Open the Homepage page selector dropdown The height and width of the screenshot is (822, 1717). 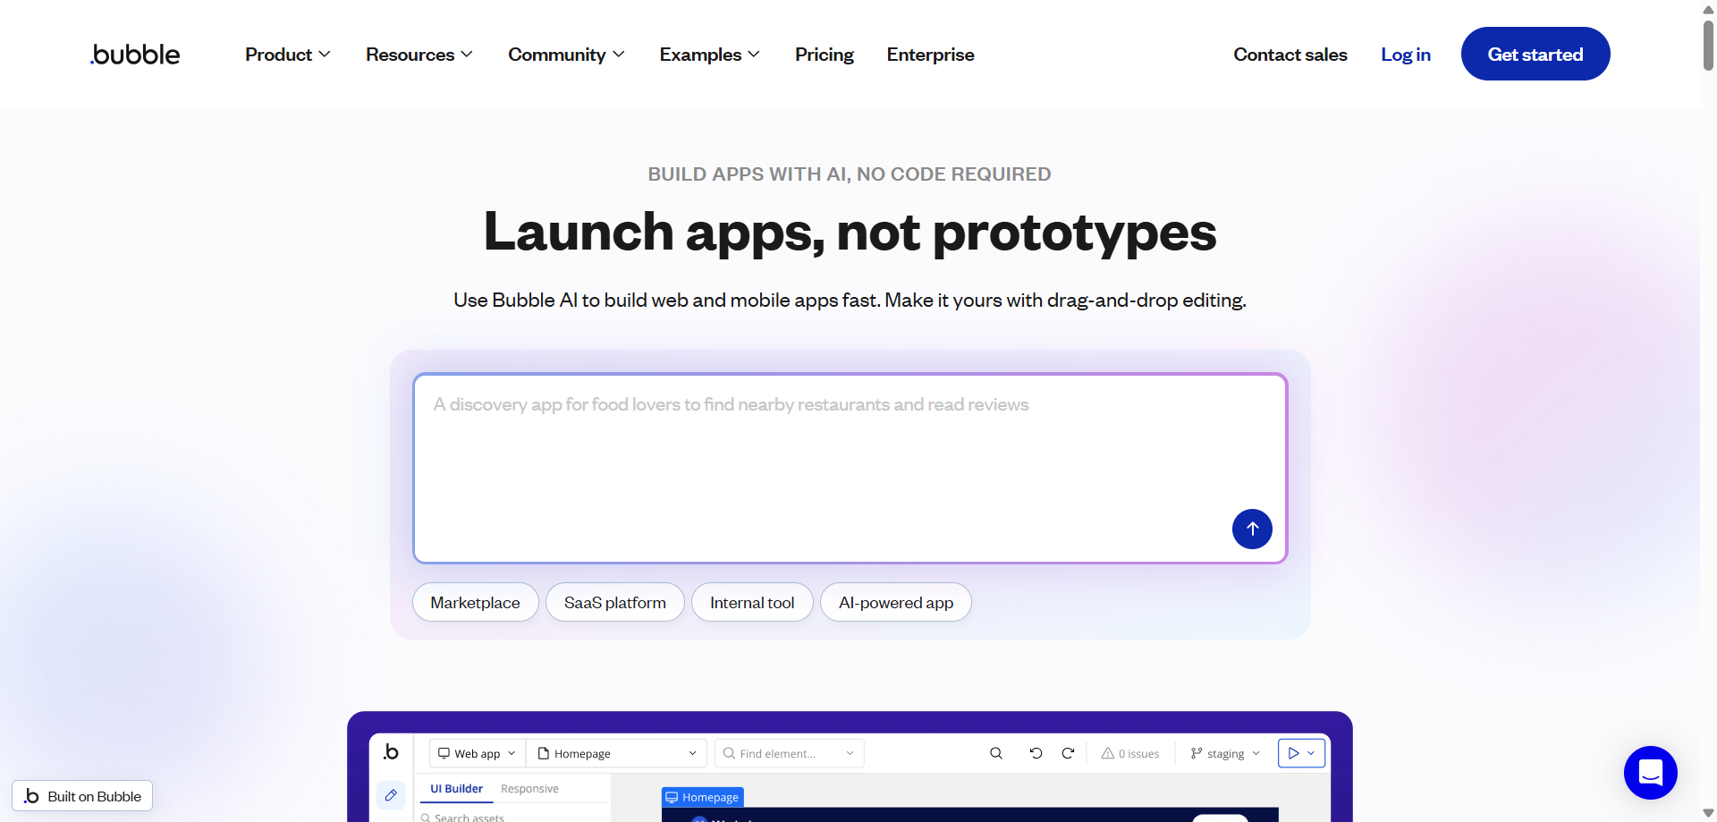tap(616, 753)
